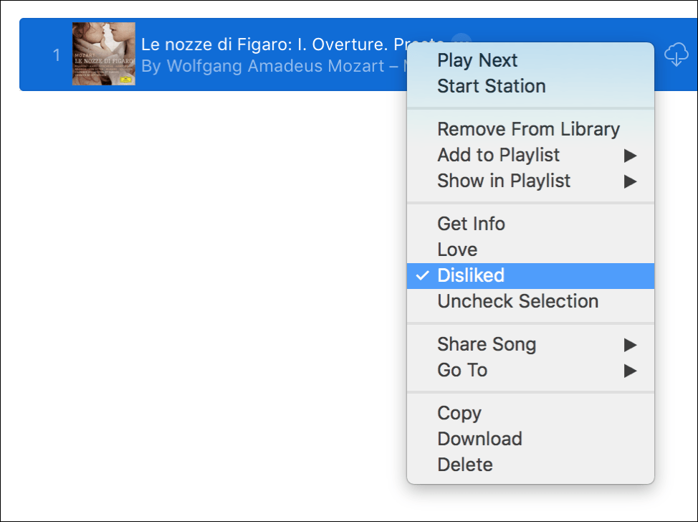Image resolution: width=698 pixels, height=522 pixels.
Task: Select Copy from the context menu
Action: tap(459, 413)
